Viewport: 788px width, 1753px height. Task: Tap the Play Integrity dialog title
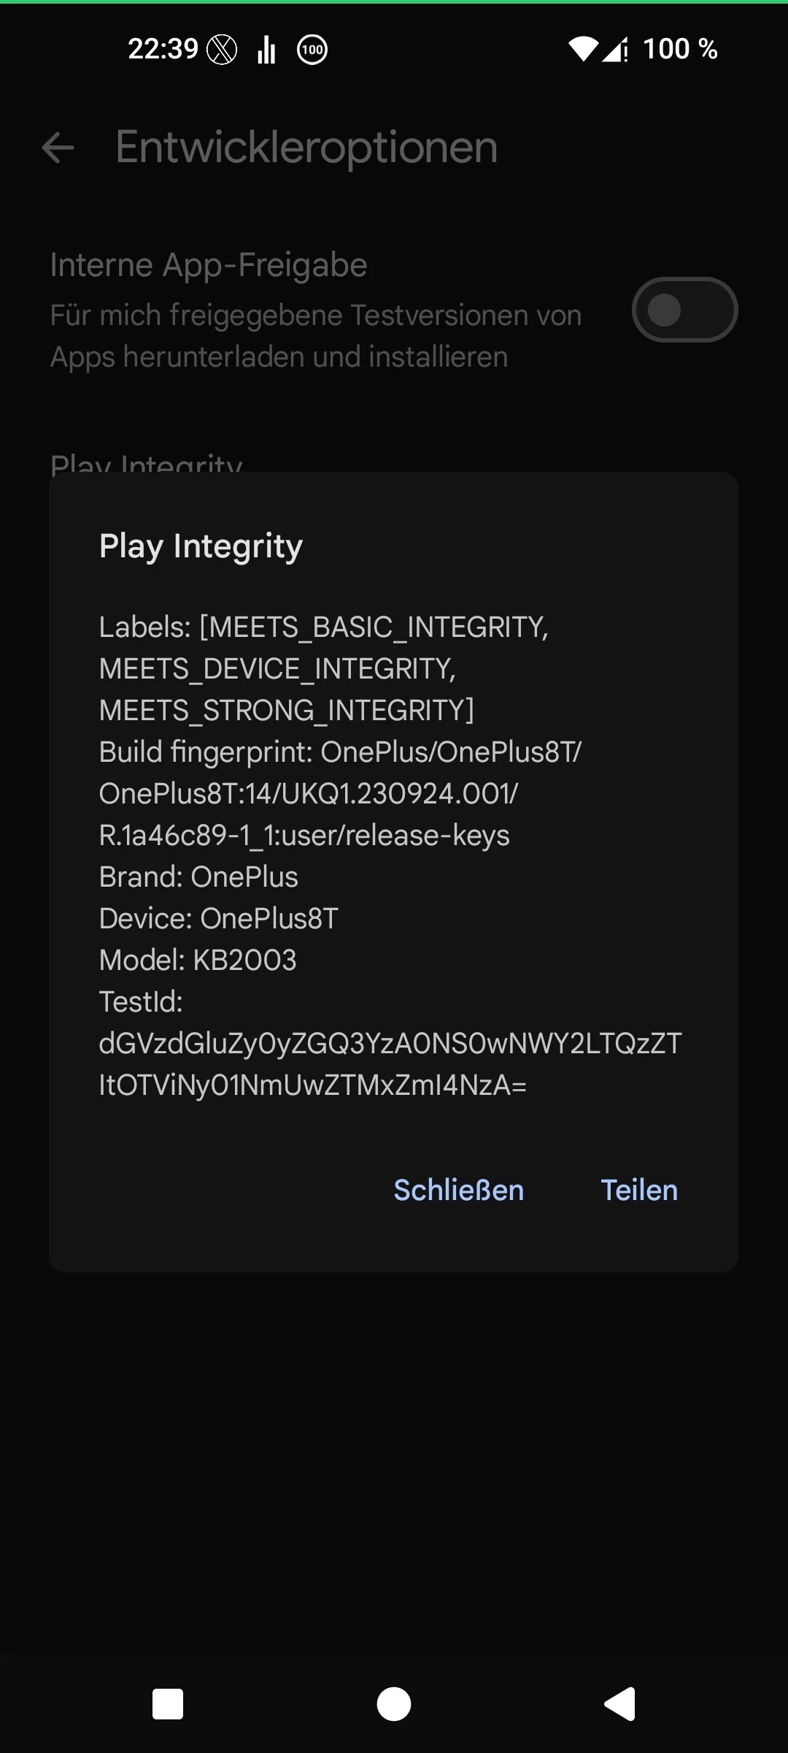[201, 546]
